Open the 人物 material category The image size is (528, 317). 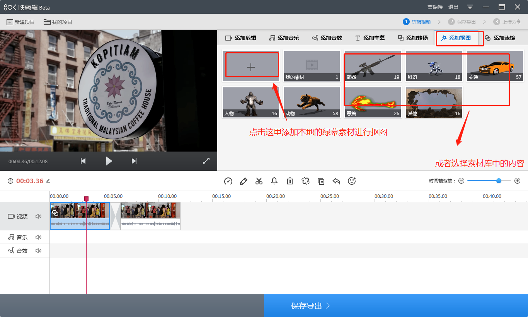[x=251, y=102]
